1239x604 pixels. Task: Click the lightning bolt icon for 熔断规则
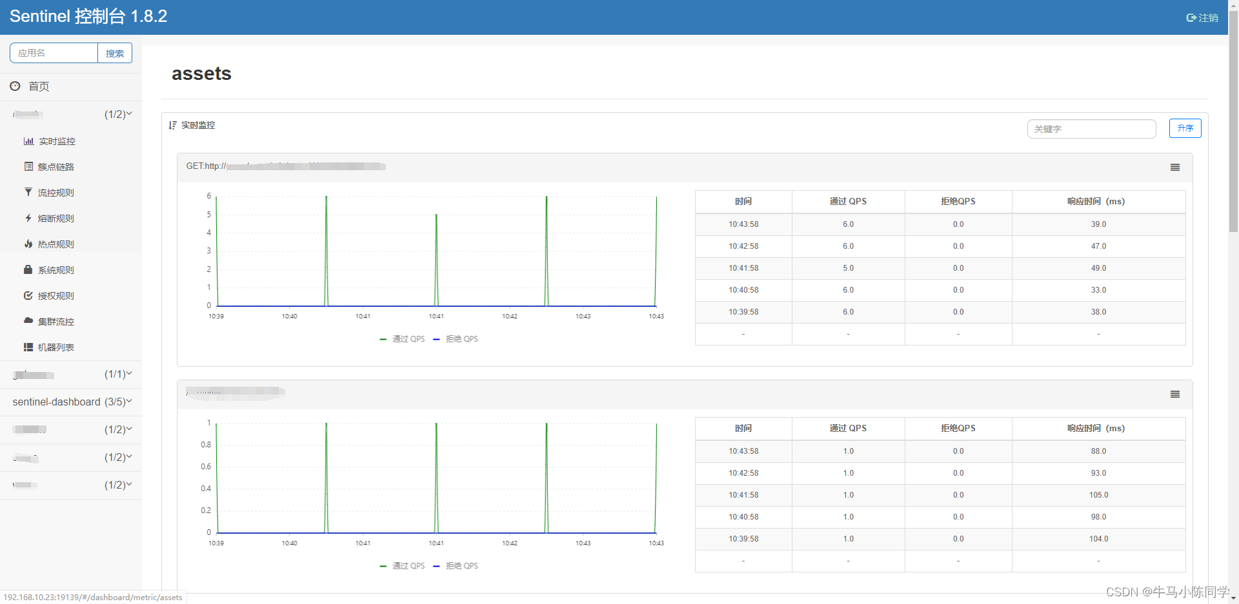point(28,218)
